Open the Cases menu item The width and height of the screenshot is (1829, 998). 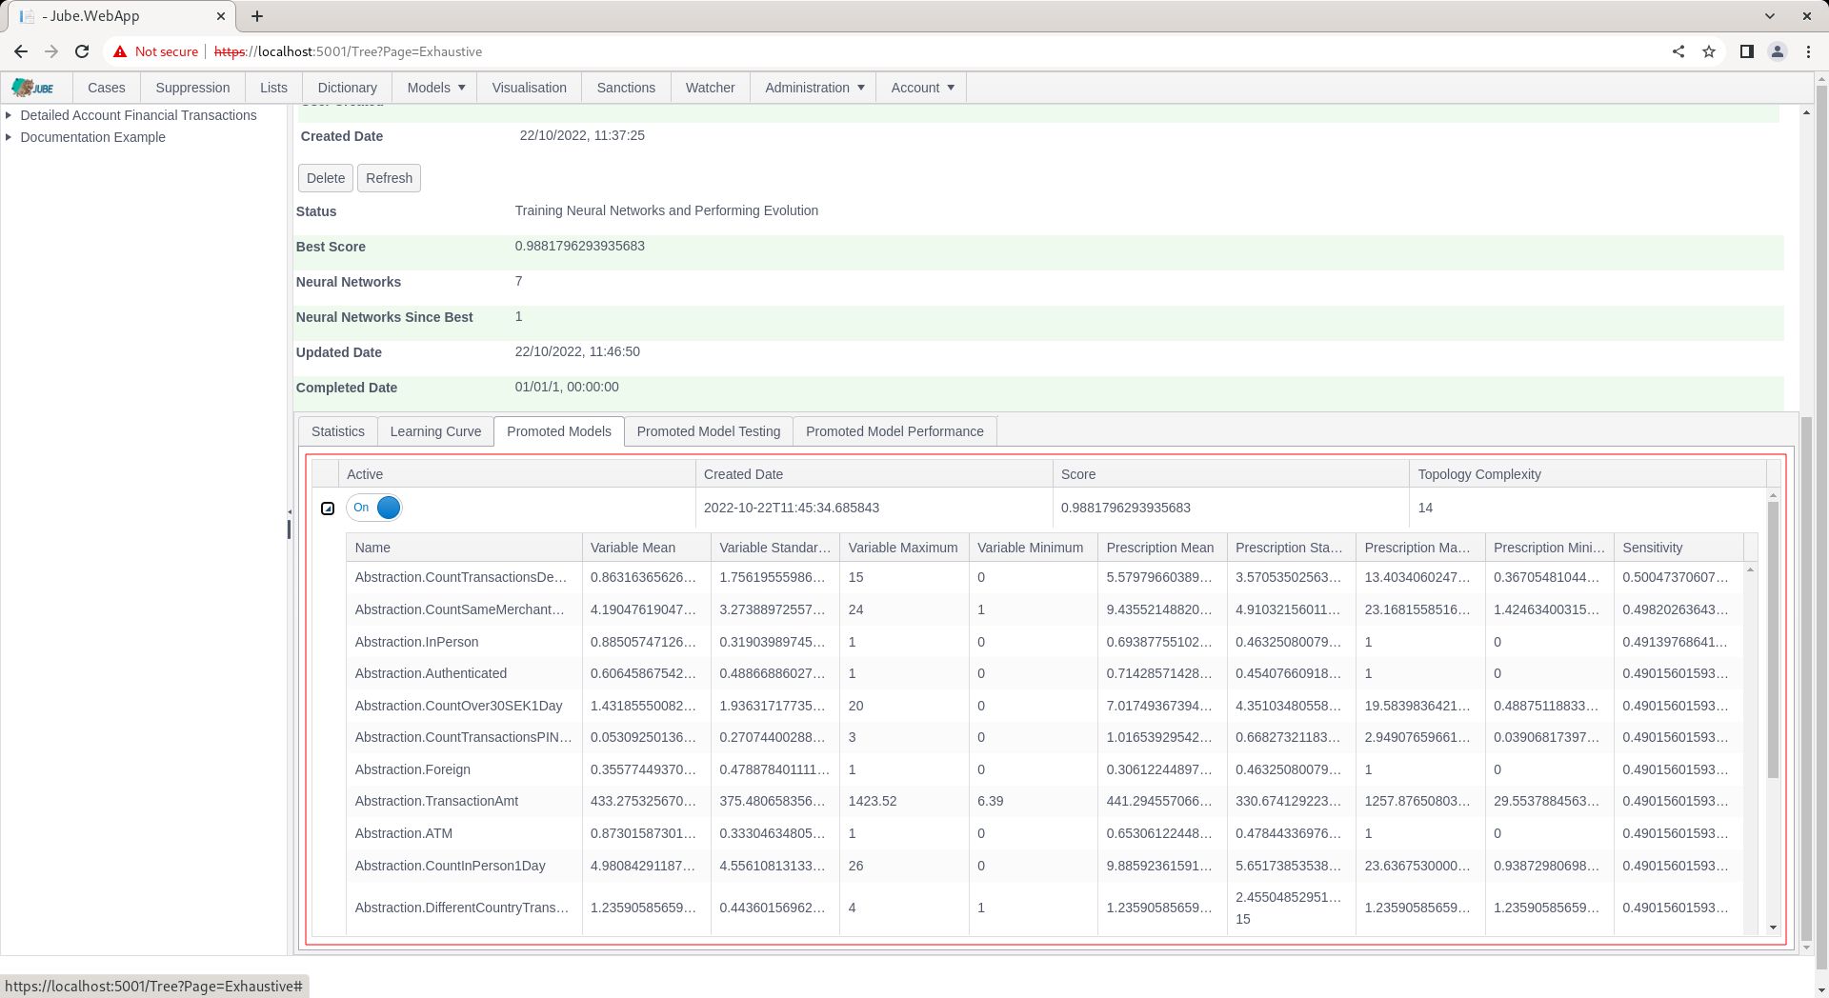[107, 88]
